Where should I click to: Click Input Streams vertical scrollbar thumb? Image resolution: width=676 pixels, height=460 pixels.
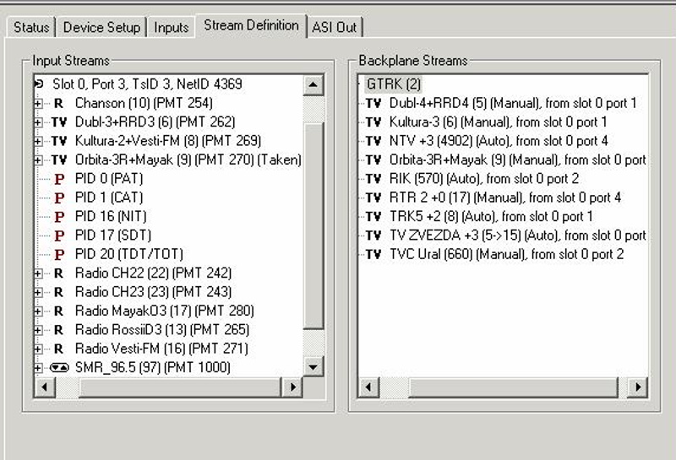(x=313, y=226)
